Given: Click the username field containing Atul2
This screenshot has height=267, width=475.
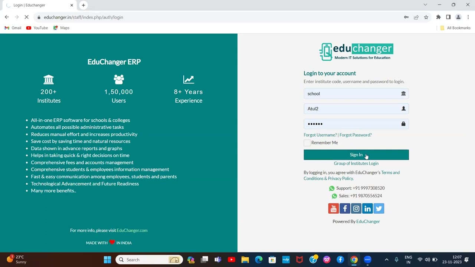Looking at the screenshot, I should [356, 109].
